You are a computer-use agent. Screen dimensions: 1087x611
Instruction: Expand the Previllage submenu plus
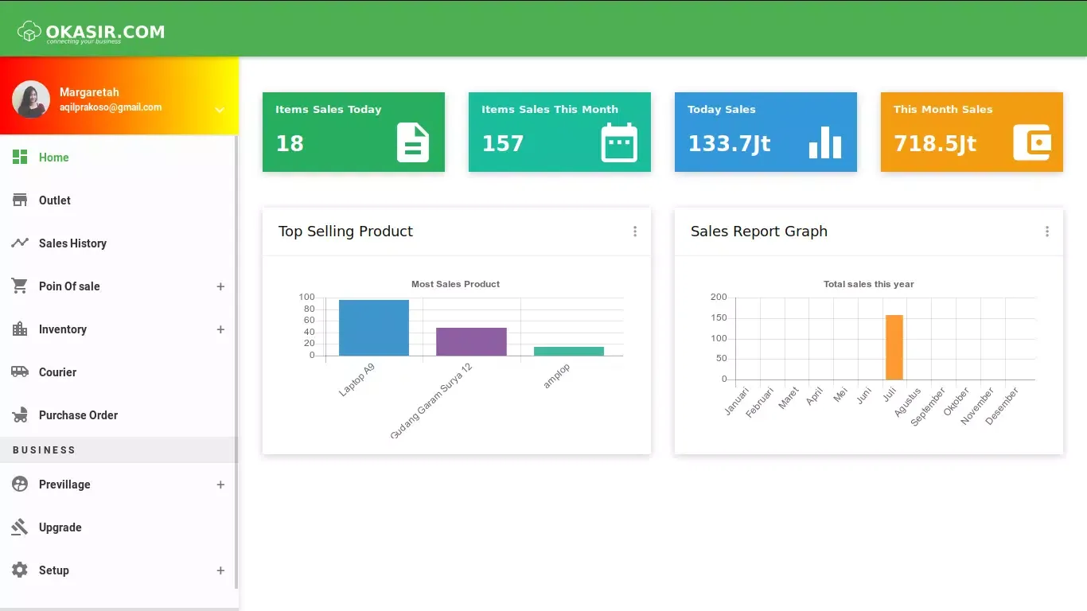220,485
